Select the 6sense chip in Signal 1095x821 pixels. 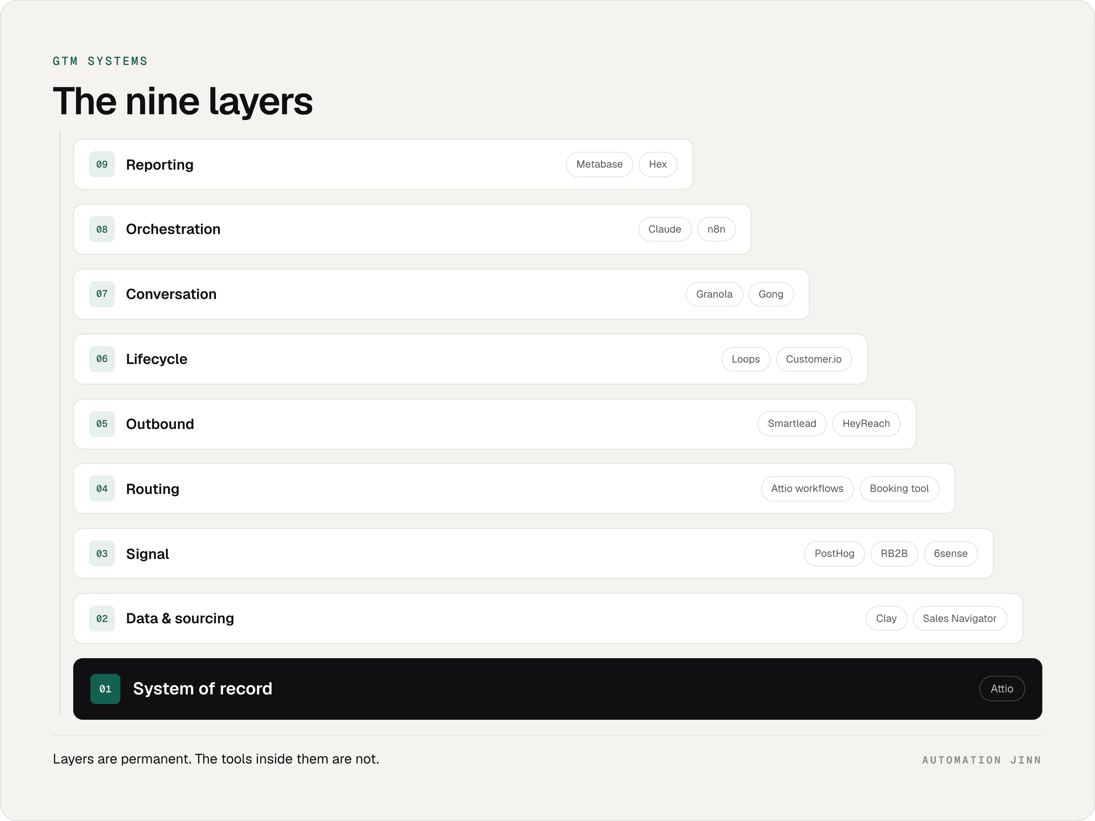coord(951,554)
